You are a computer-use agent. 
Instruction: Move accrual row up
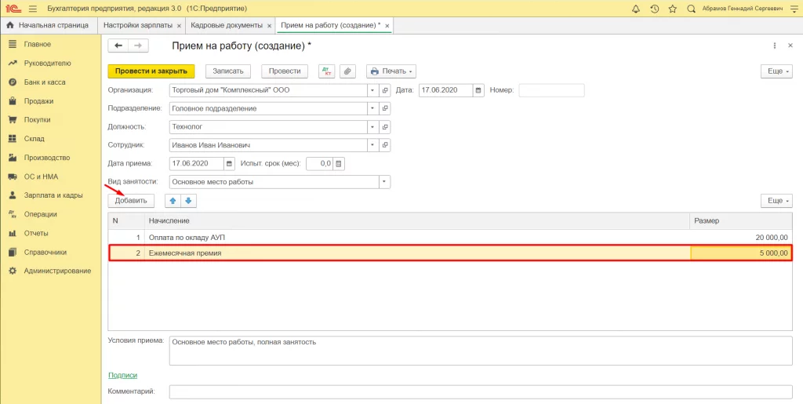[x=173, y=201]
